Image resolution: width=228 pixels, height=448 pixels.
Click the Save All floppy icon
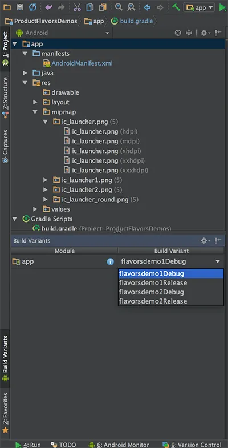[20, 7]
